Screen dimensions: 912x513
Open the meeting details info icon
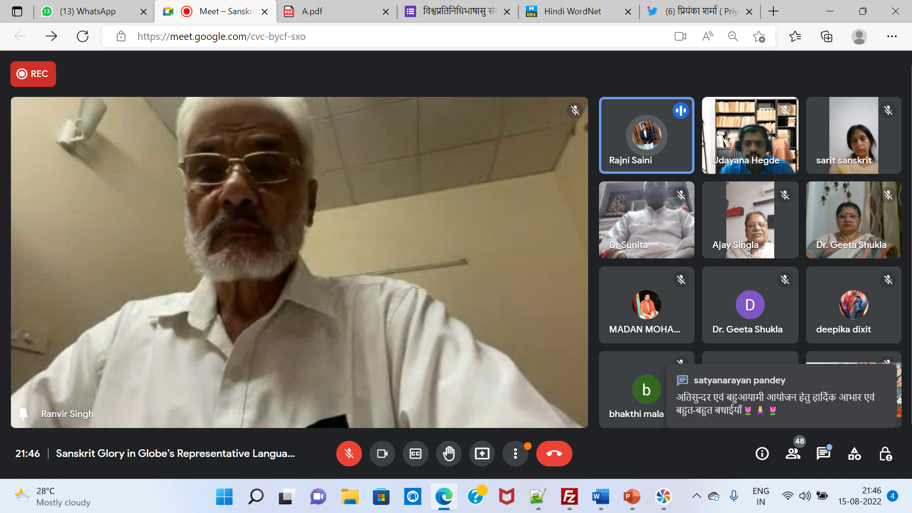point(762,454)
